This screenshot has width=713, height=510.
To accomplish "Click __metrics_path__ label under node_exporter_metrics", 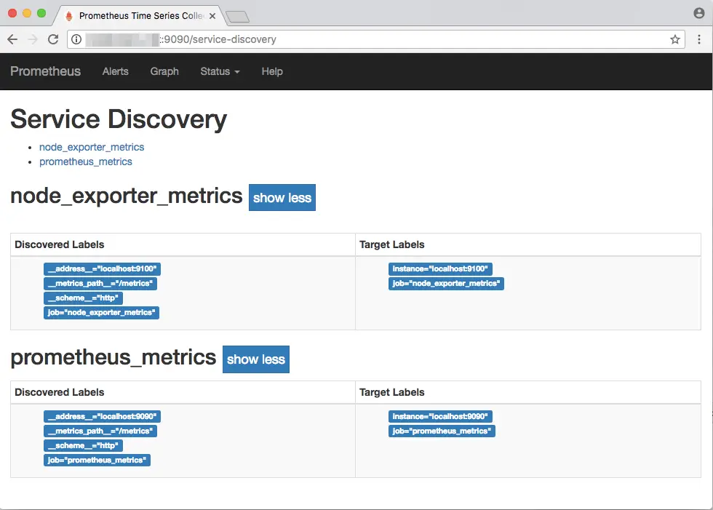I will (x=100, y=284).
